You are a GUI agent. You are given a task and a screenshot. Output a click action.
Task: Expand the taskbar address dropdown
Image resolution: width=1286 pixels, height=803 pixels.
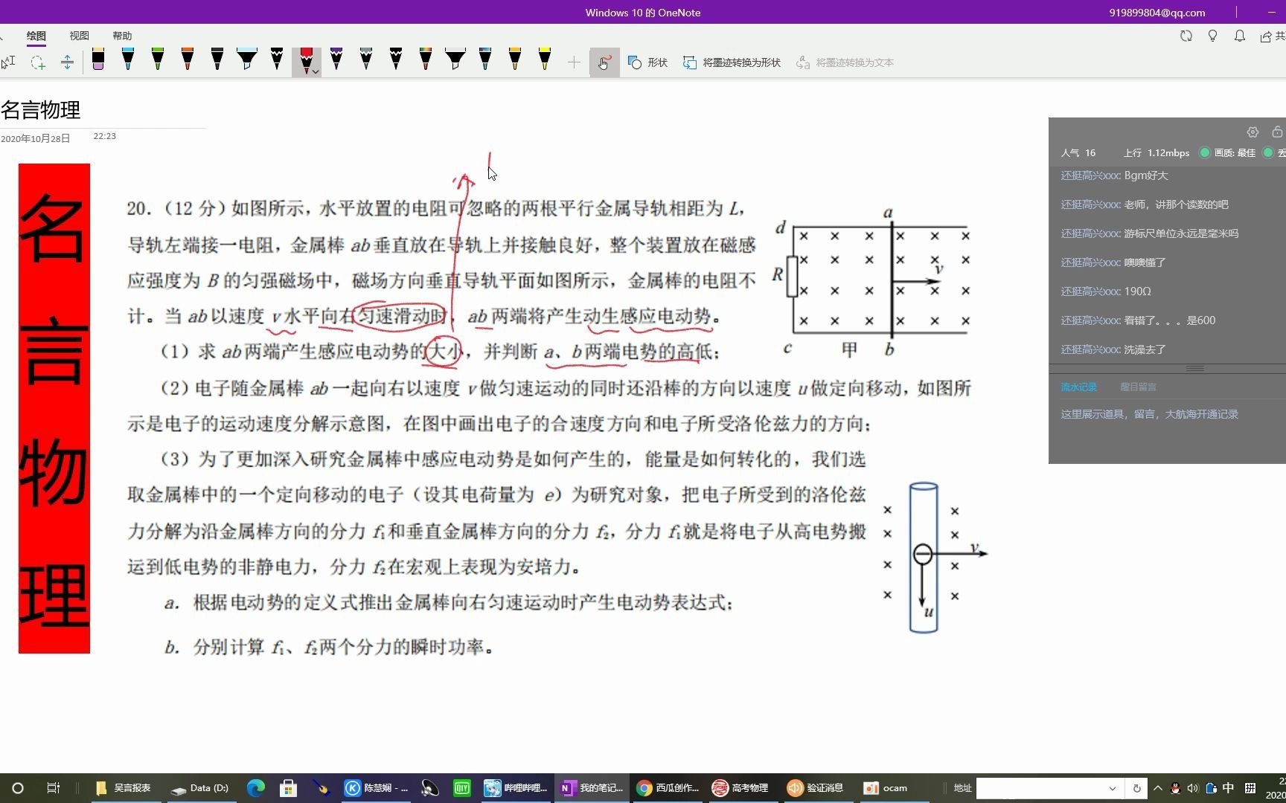pos(1113,788)
